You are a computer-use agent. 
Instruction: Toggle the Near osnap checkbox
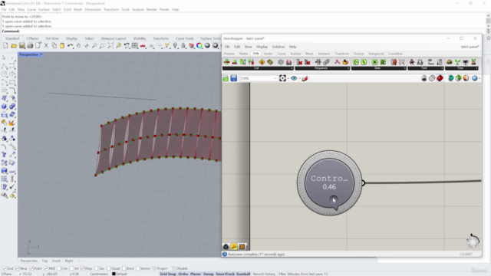[x=18, y=268]
